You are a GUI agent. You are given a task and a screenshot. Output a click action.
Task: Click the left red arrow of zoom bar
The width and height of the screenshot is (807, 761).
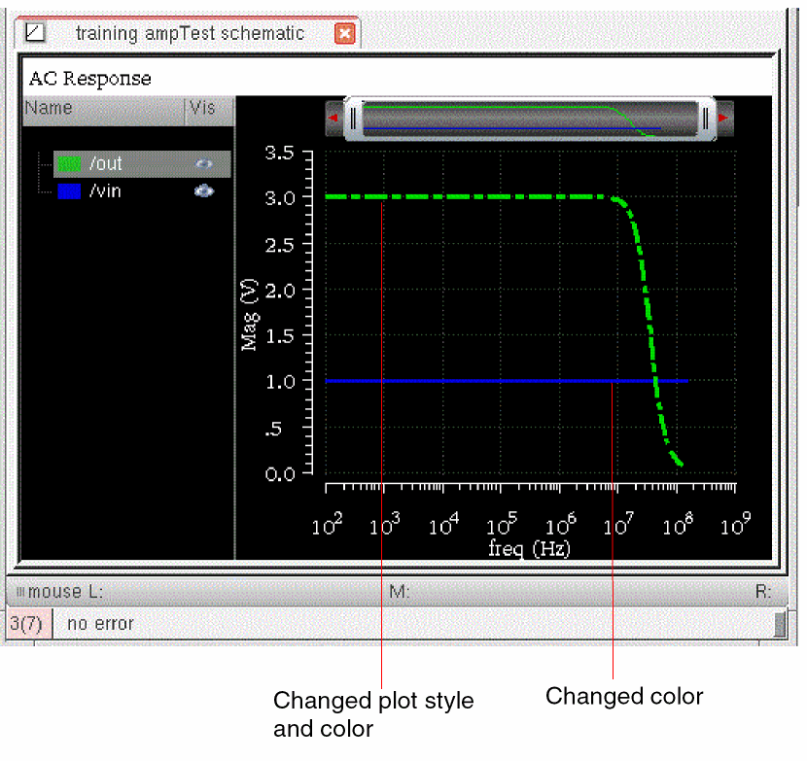coord(334,119)
